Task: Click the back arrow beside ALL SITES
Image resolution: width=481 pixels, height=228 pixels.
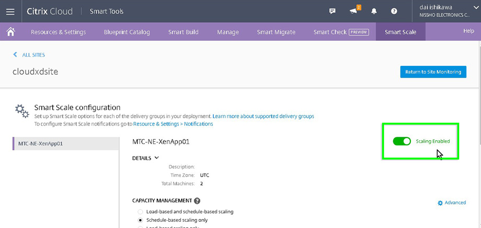Action: coord(15,54)
